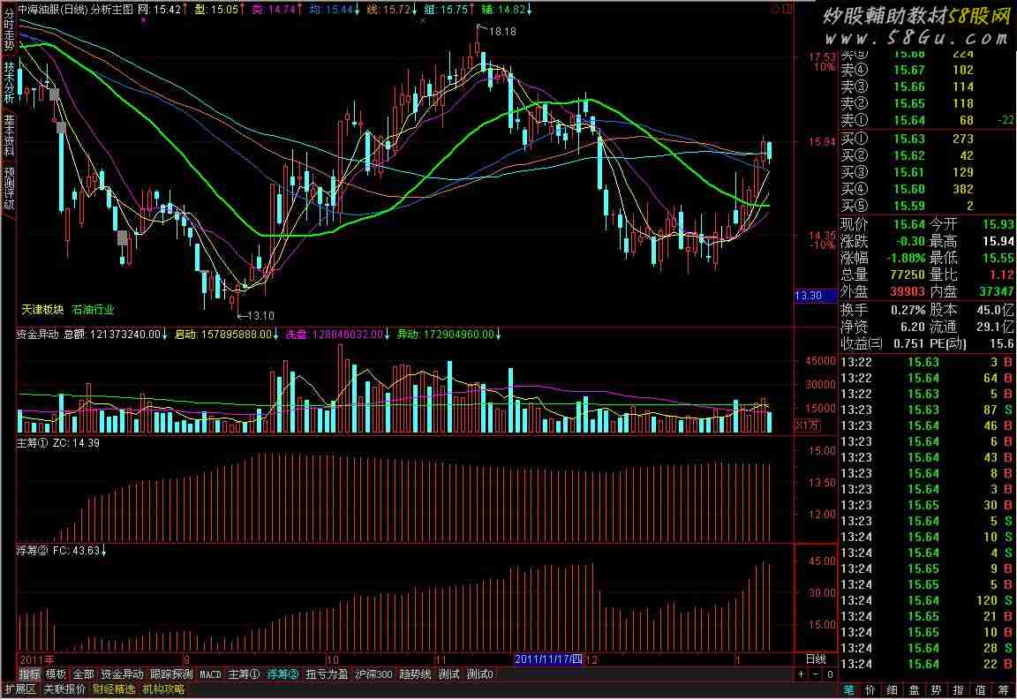Open the 分时走势 side tab
This screenshot has width=1017, height=700.
[x=9, y=31]
